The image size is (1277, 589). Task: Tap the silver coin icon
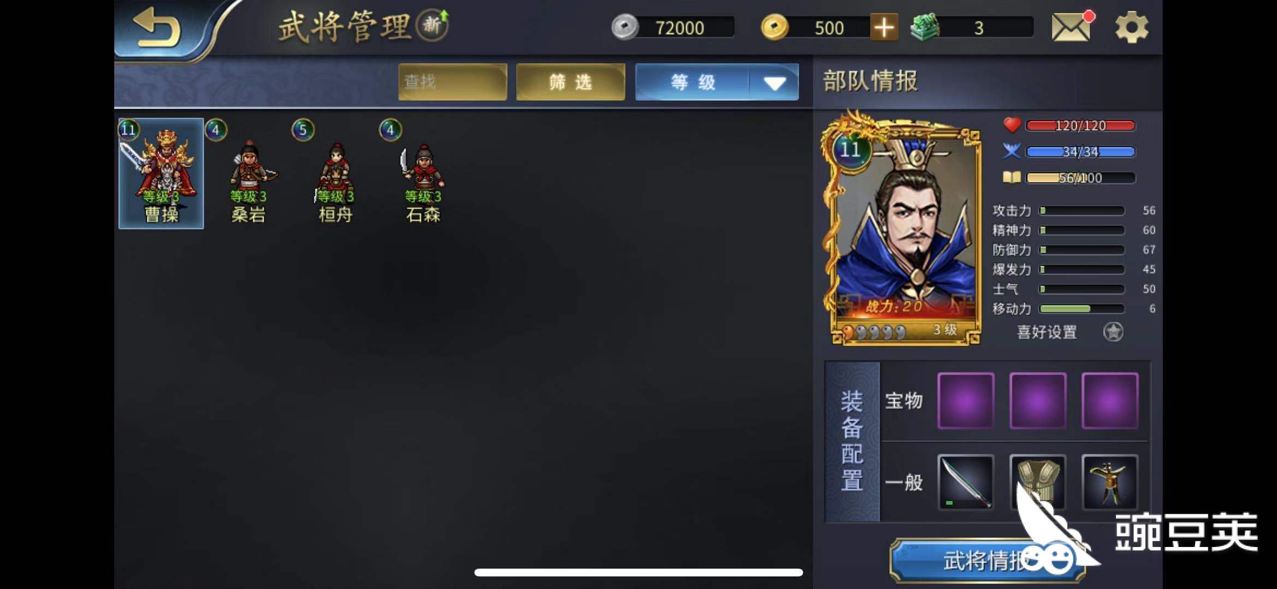(x=625, y=27)
